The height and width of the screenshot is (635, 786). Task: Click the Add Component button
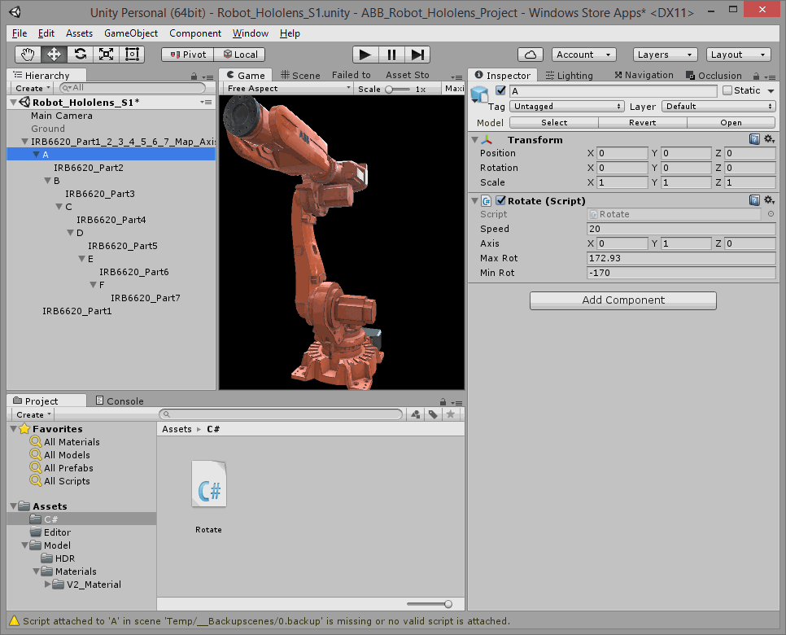tap(622, 300)
